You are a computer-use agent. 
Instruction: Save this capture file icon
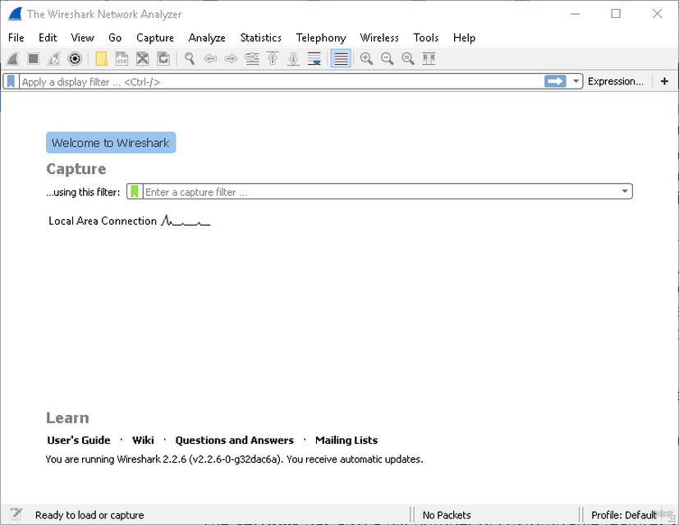(x=122, y=58)
